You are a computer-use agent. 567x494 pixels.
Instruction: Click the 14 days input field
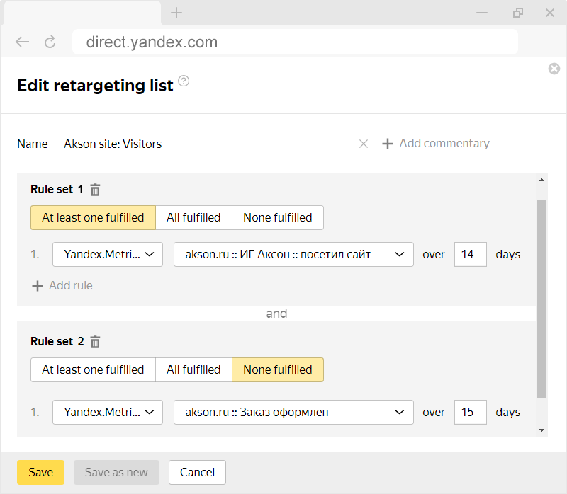pyautogui.click(x=470, y=255)
